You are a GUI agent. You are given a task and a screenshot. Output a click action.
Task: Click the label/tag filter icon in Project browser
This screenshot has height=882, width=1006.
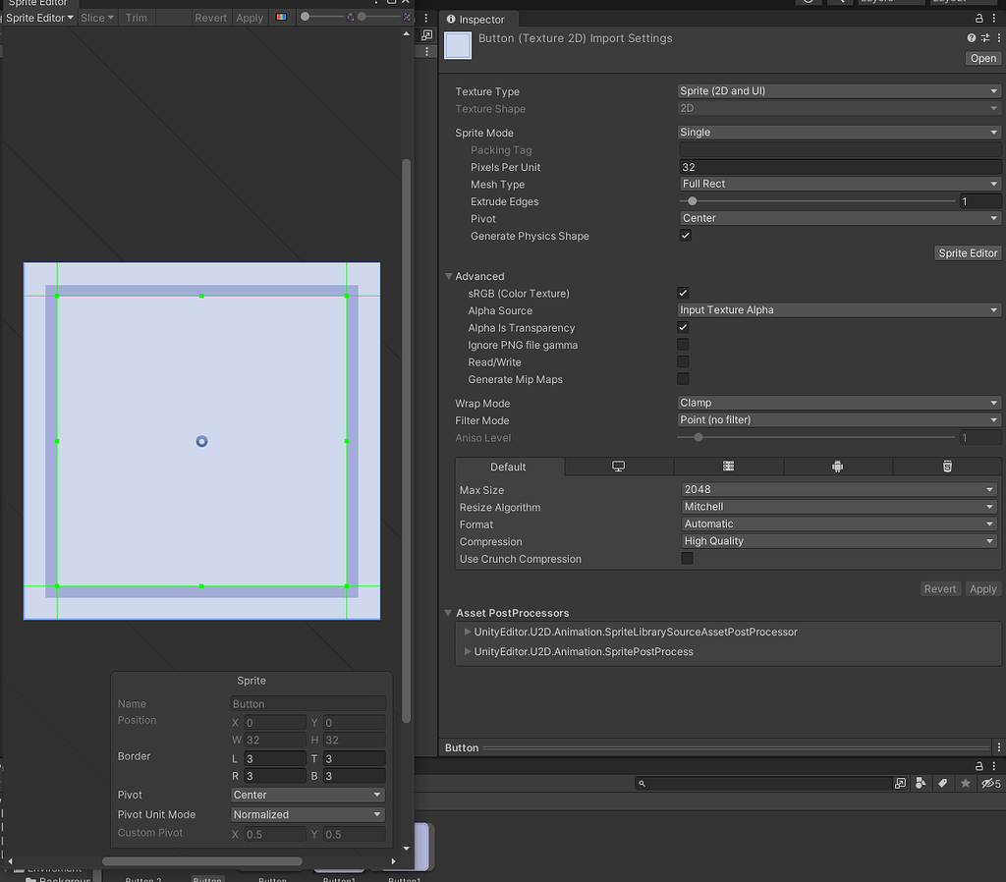[x=941, y=783]
